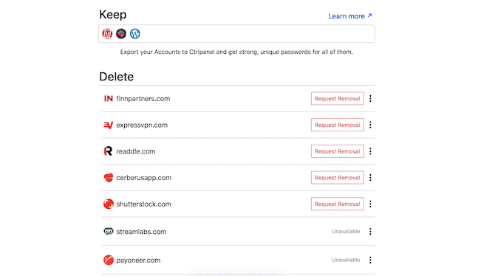Open the Learn more link
The width and height of the screenshot is (495, 276).
point(350,16)
